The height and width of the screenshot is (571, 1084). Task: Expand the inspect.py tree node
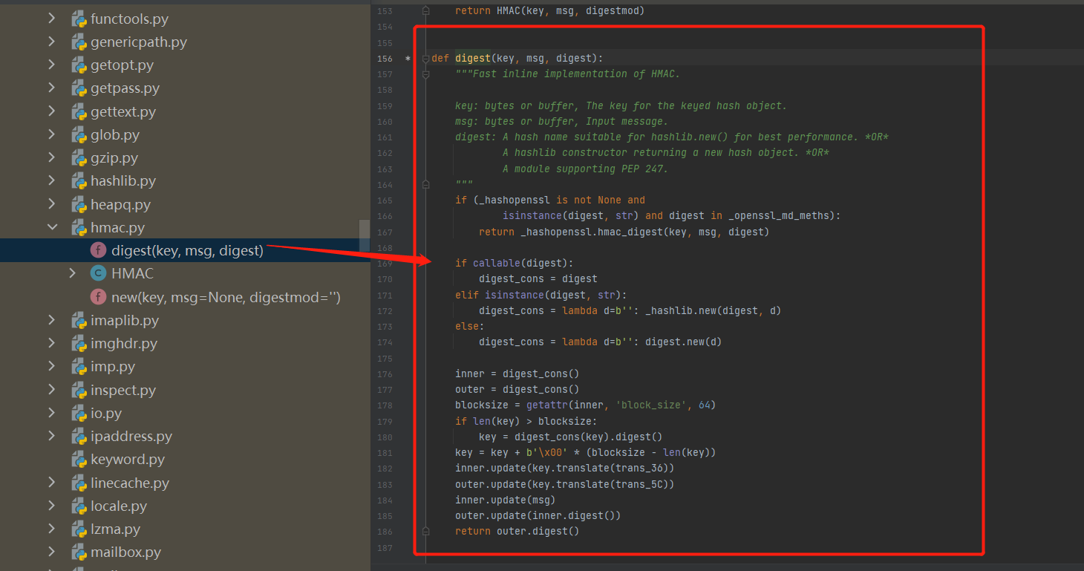tap(51, 390)
